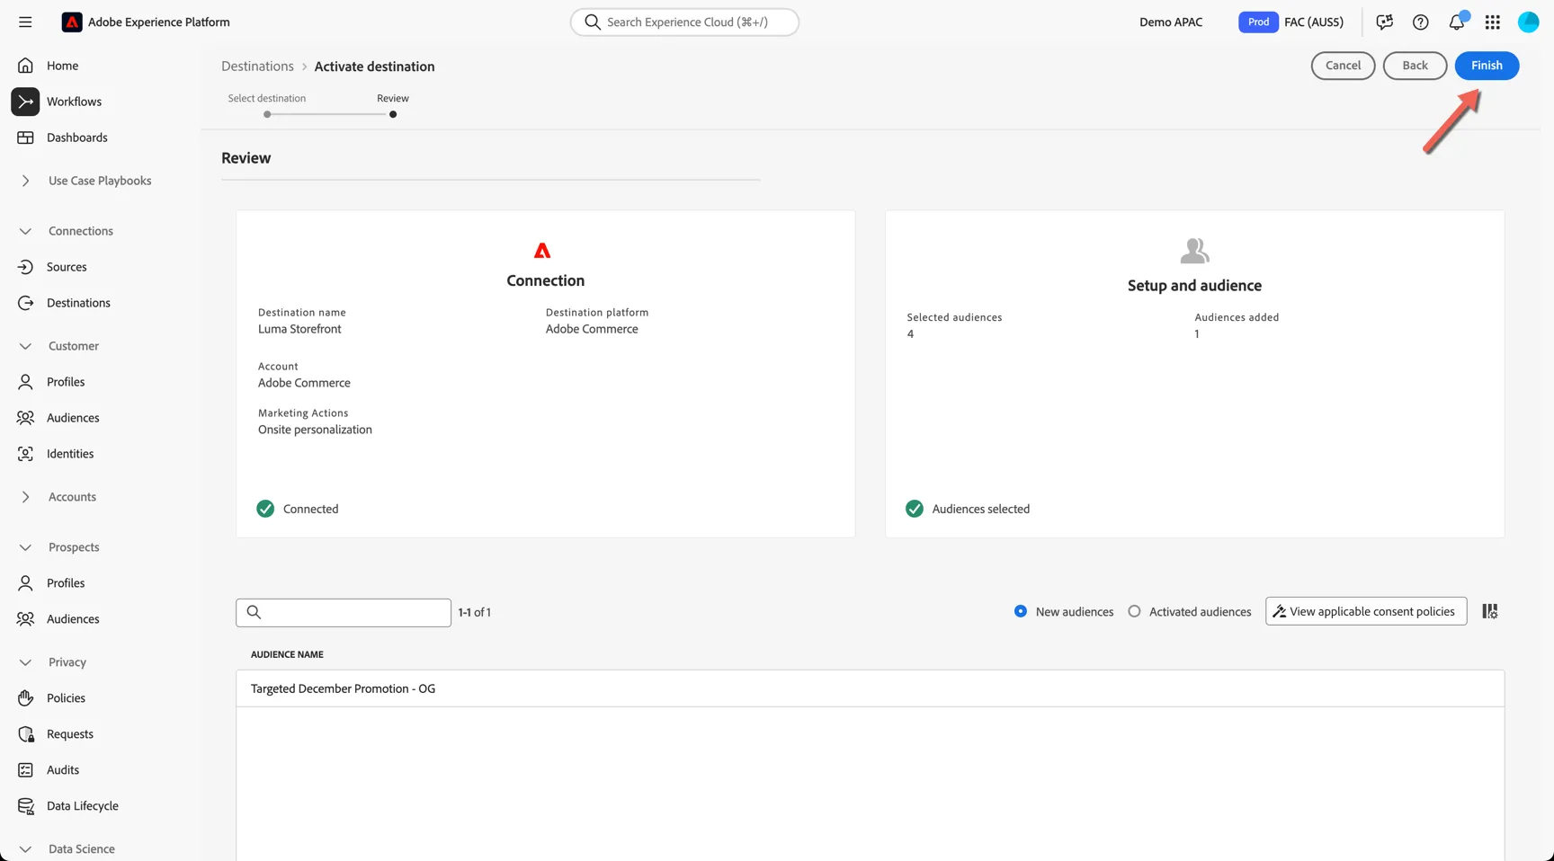Open the feedback chat icon
Viewport: 1554px width, 861px height.
click(1384, 22)
